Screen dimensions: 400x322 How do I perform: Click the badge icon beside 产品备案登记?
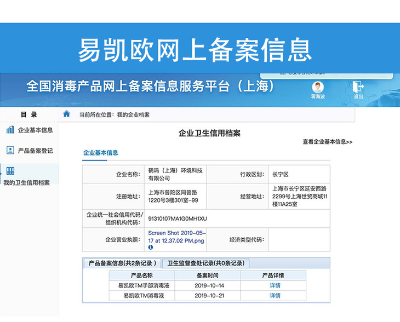point(10,150)
